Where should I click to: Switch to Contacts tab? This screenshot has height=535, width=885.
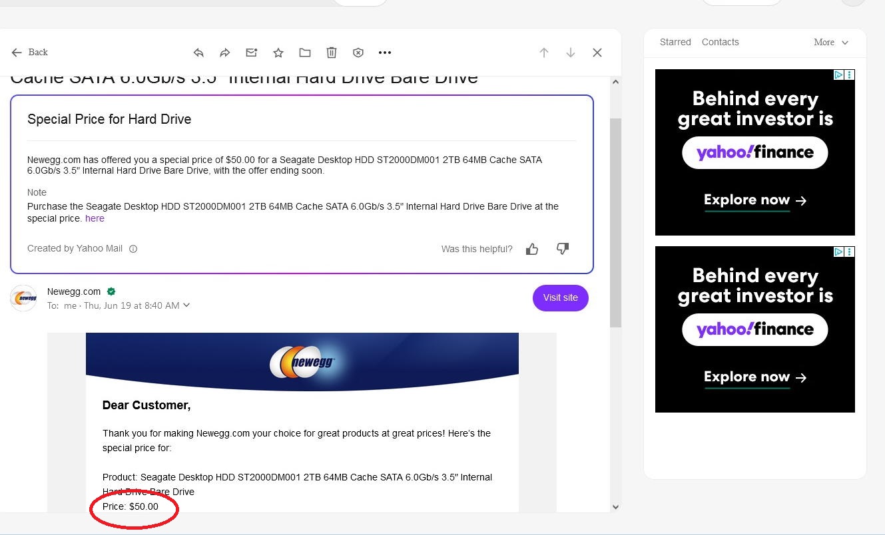[x=721, y=42]
